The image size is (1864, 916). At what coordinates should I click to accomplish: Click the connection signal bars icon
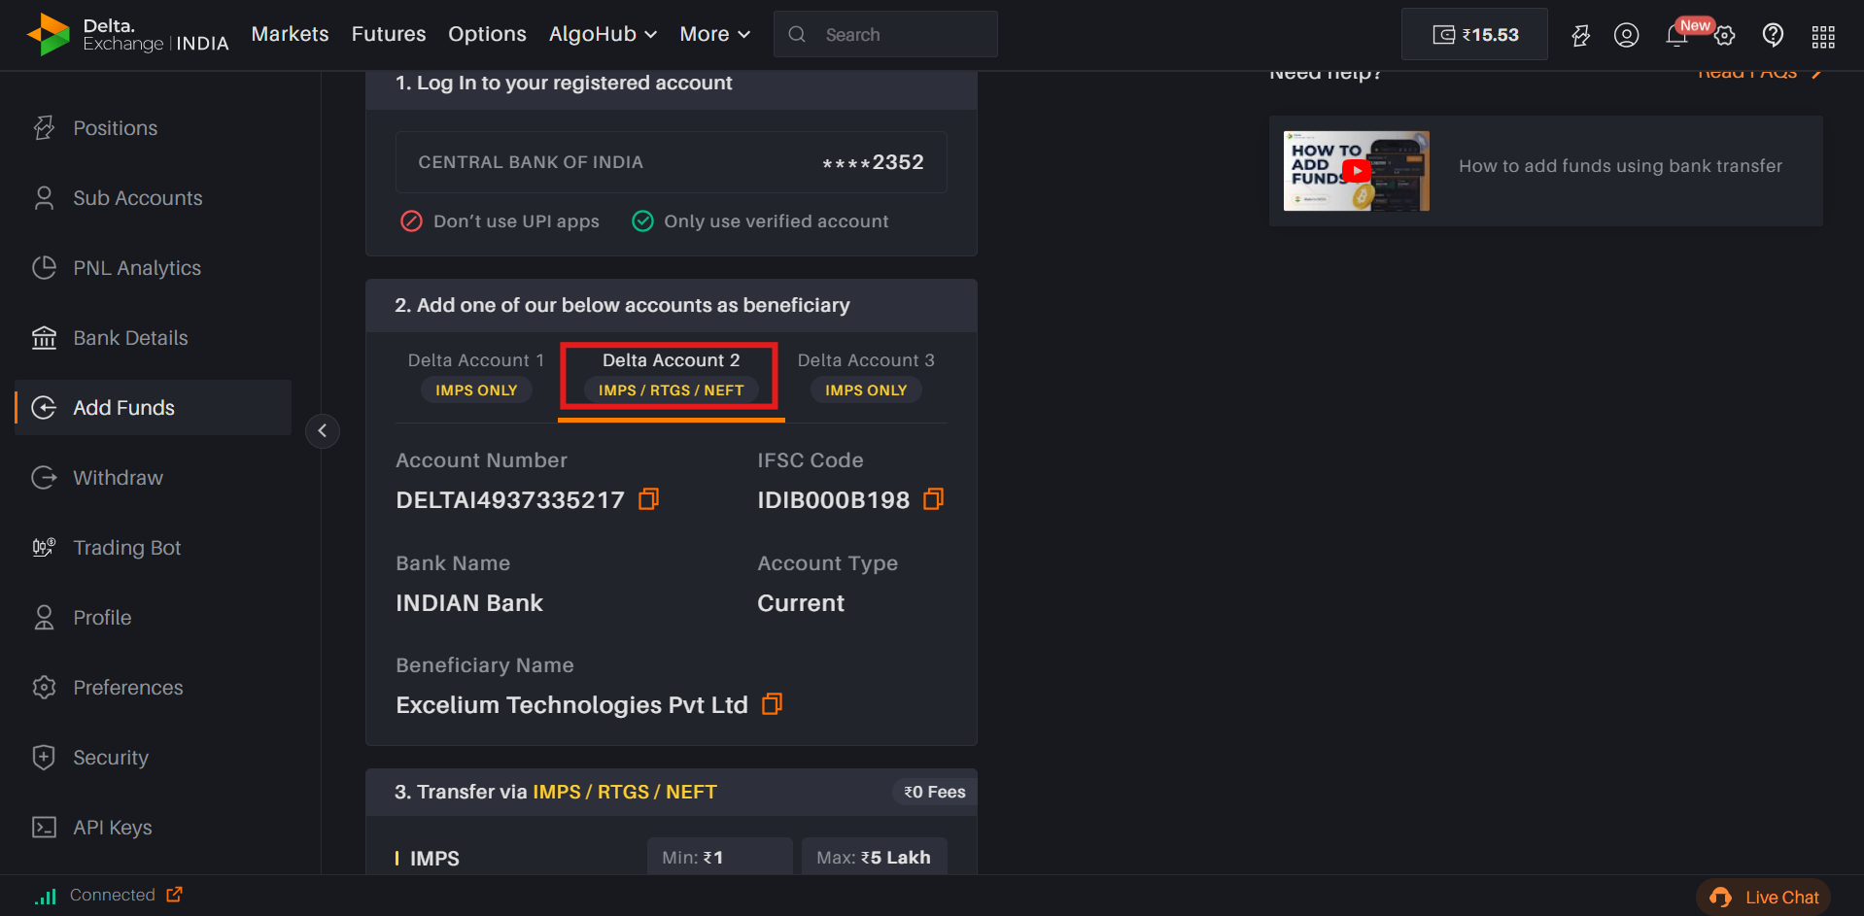pos(46,896)
